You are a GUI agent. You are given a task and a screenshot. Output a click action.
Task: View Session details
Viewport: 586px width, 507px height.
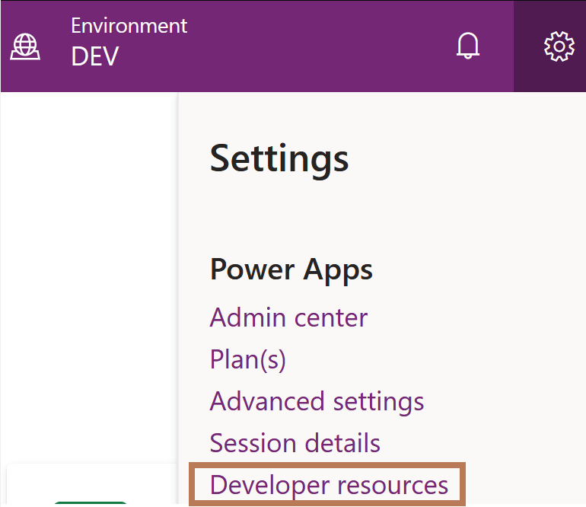[x=295, y=442]
